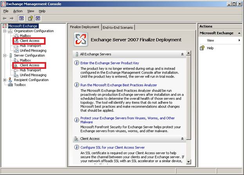Image resolution: width=244 pixels, height=175 pixels.
Task: Select Microsoft Exchange root tree node
Action: pyautogui.click(x=23, y=26)
